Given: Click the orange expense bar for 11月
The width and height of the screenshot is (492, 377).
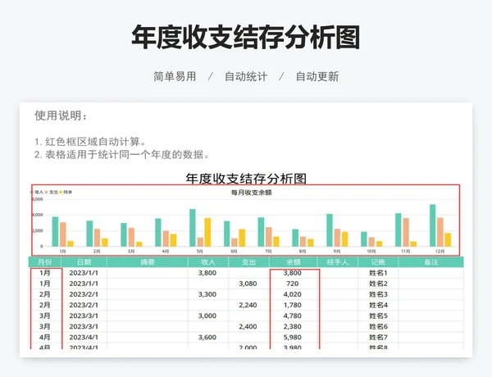Looking at the screenshot, I should [x=406, y=233].
